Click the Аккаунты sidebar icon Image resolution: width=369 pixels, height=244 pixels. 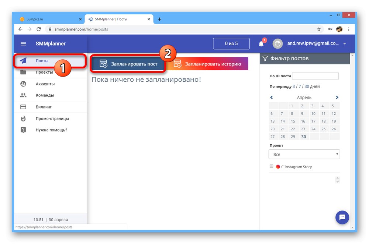coord(23,84)
